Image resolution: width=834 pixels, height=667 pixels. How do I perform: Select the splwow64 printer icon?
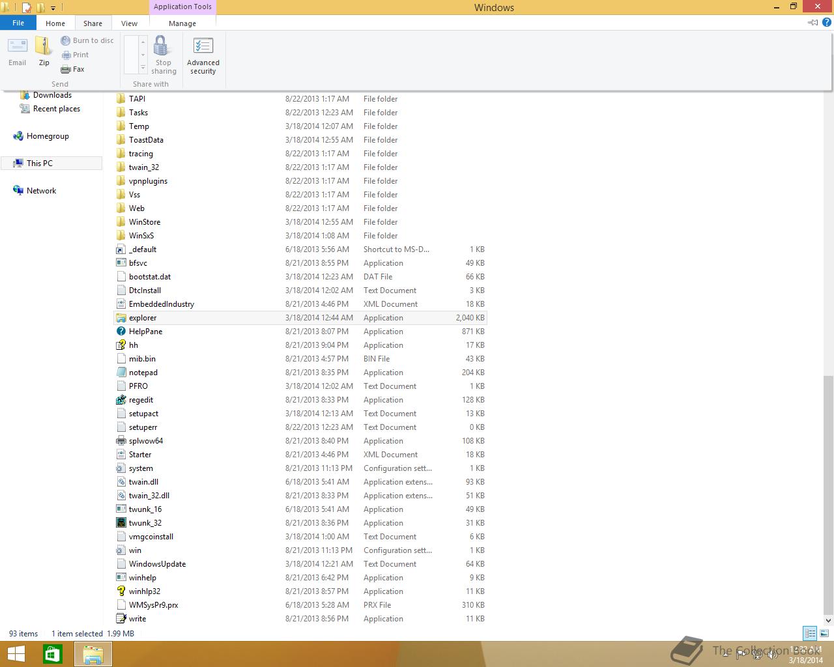pyautogui.click(x=121, y=441)
